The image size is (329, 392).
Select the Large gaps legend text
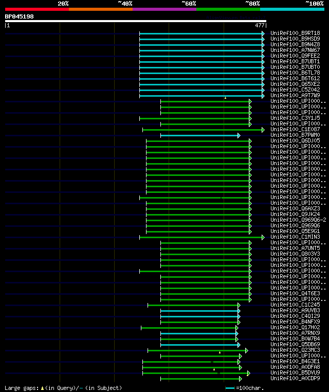coord(22,388)
